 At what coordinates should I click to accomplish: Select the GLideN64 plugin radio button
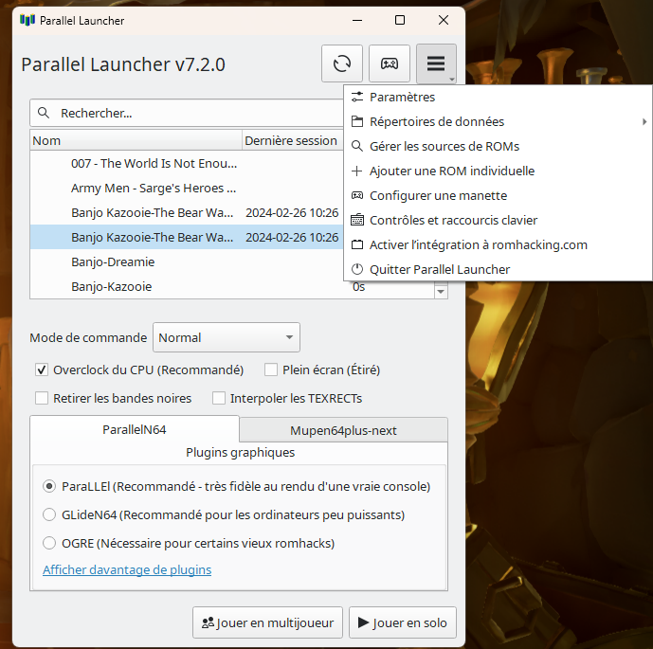(x=50, y=514)
